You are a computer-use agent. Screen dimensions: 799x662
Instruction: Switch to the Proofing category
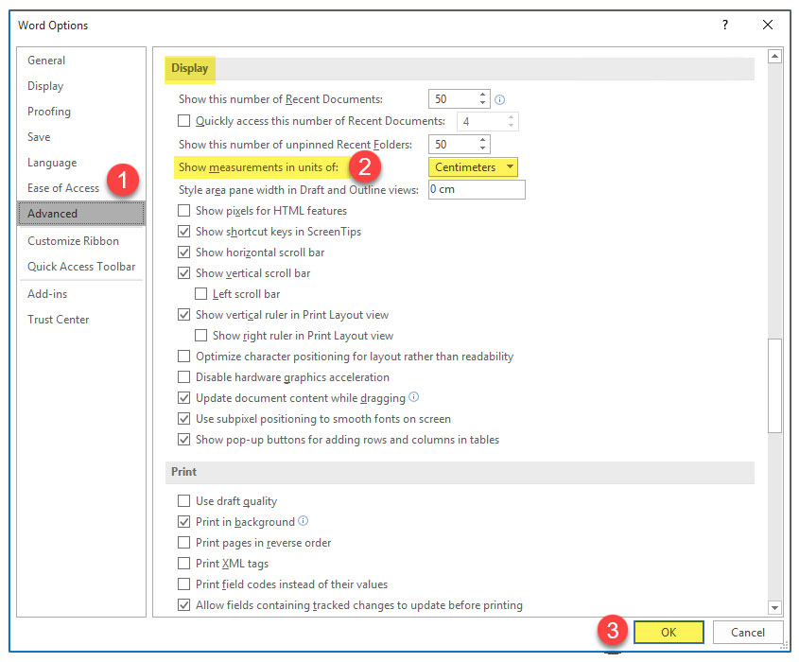tap(81, 112)
